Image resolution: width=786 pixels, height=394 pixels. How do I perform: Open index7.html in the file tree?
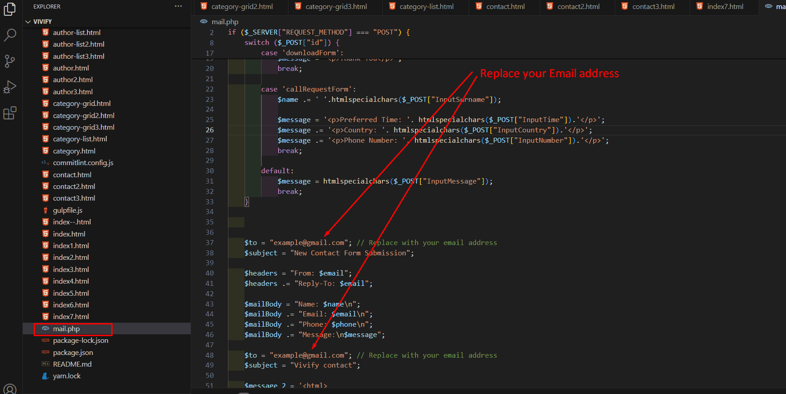point(71,316)
